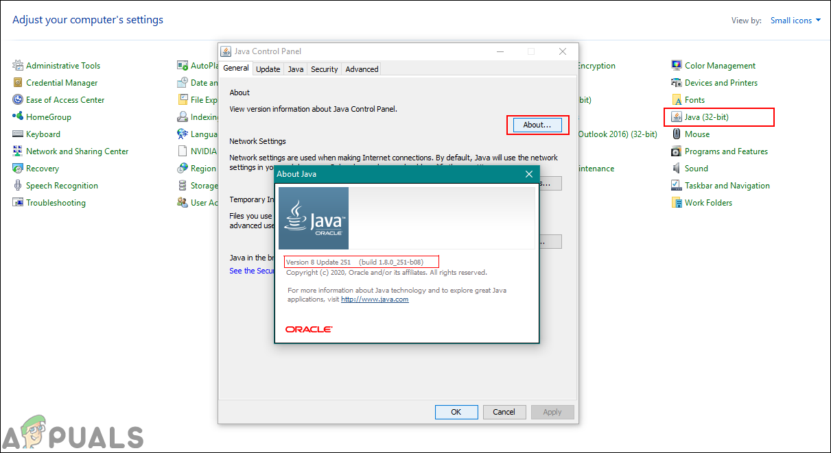
Task: Click NVIDIA Control Panel icon
Action: click(183, 151)
